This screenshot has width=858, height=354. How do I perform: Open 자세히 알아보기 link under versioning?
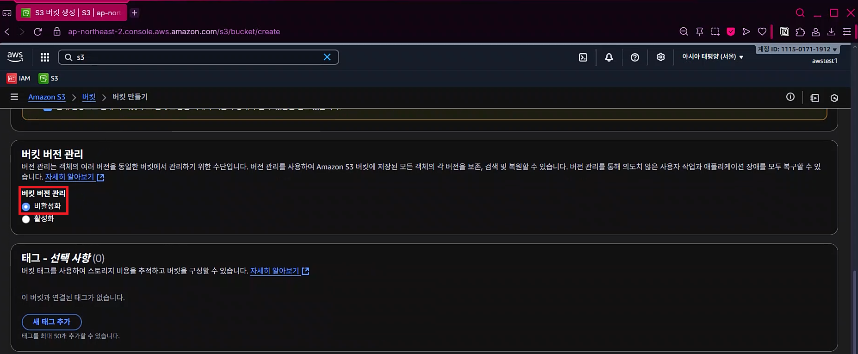coord(75,177)
